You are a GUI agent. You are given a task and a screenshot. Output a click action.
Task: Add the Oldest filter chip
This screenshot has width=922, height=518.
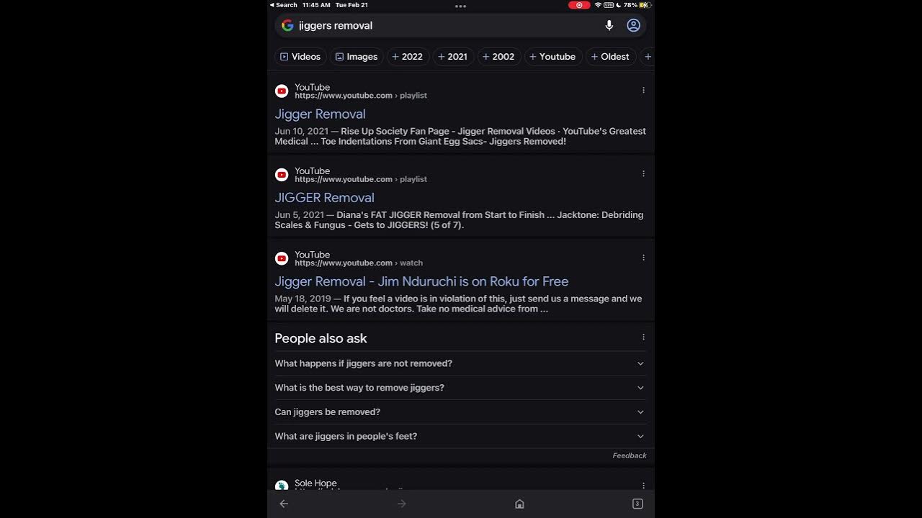coord(609,57)
